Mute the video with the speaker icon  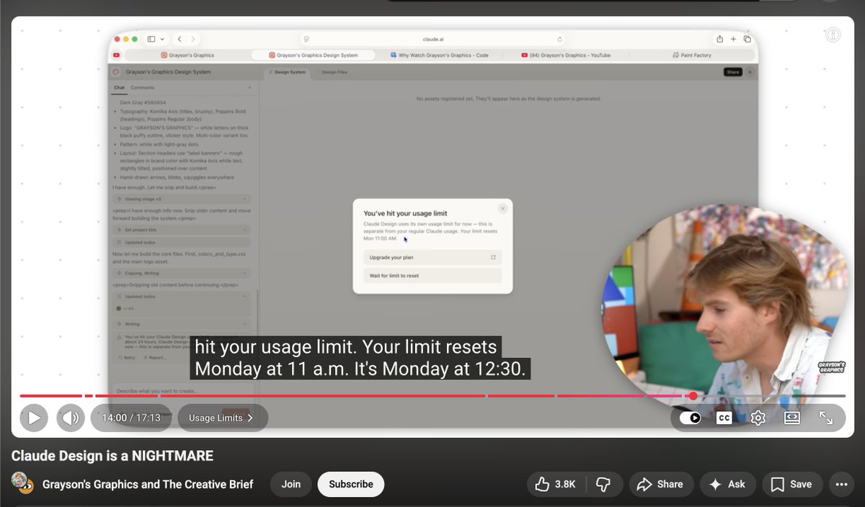click(x=71, y=418)
